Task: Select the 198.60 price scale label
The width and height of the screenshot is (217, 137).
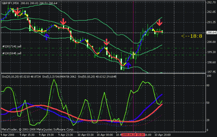Action: (x=211, y=62)
